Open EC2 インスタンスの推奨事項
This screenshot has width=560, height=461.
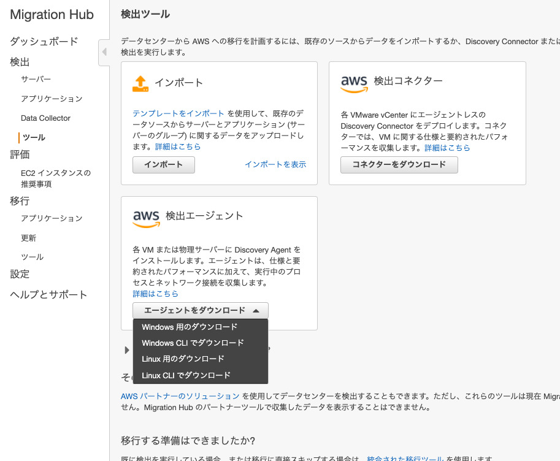56,178
